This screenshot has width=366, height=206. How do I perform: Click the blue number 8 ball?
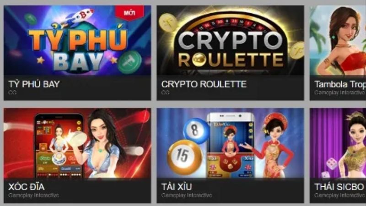tap(196, 131)
